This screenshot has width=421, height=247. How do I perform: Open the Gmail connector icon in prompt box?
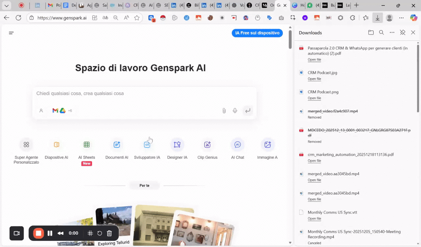click(56, 111)
